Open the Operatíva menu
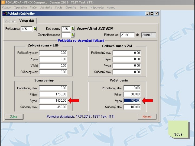 click(x=20, y=8)
